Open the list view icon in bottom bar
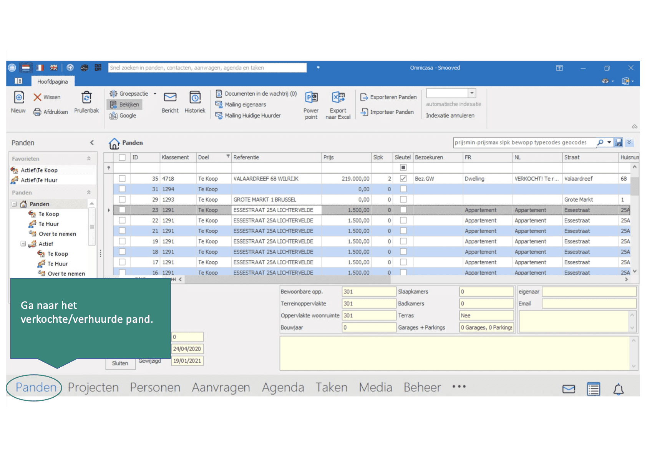This screenshot has height=458, width=647. 594,389
